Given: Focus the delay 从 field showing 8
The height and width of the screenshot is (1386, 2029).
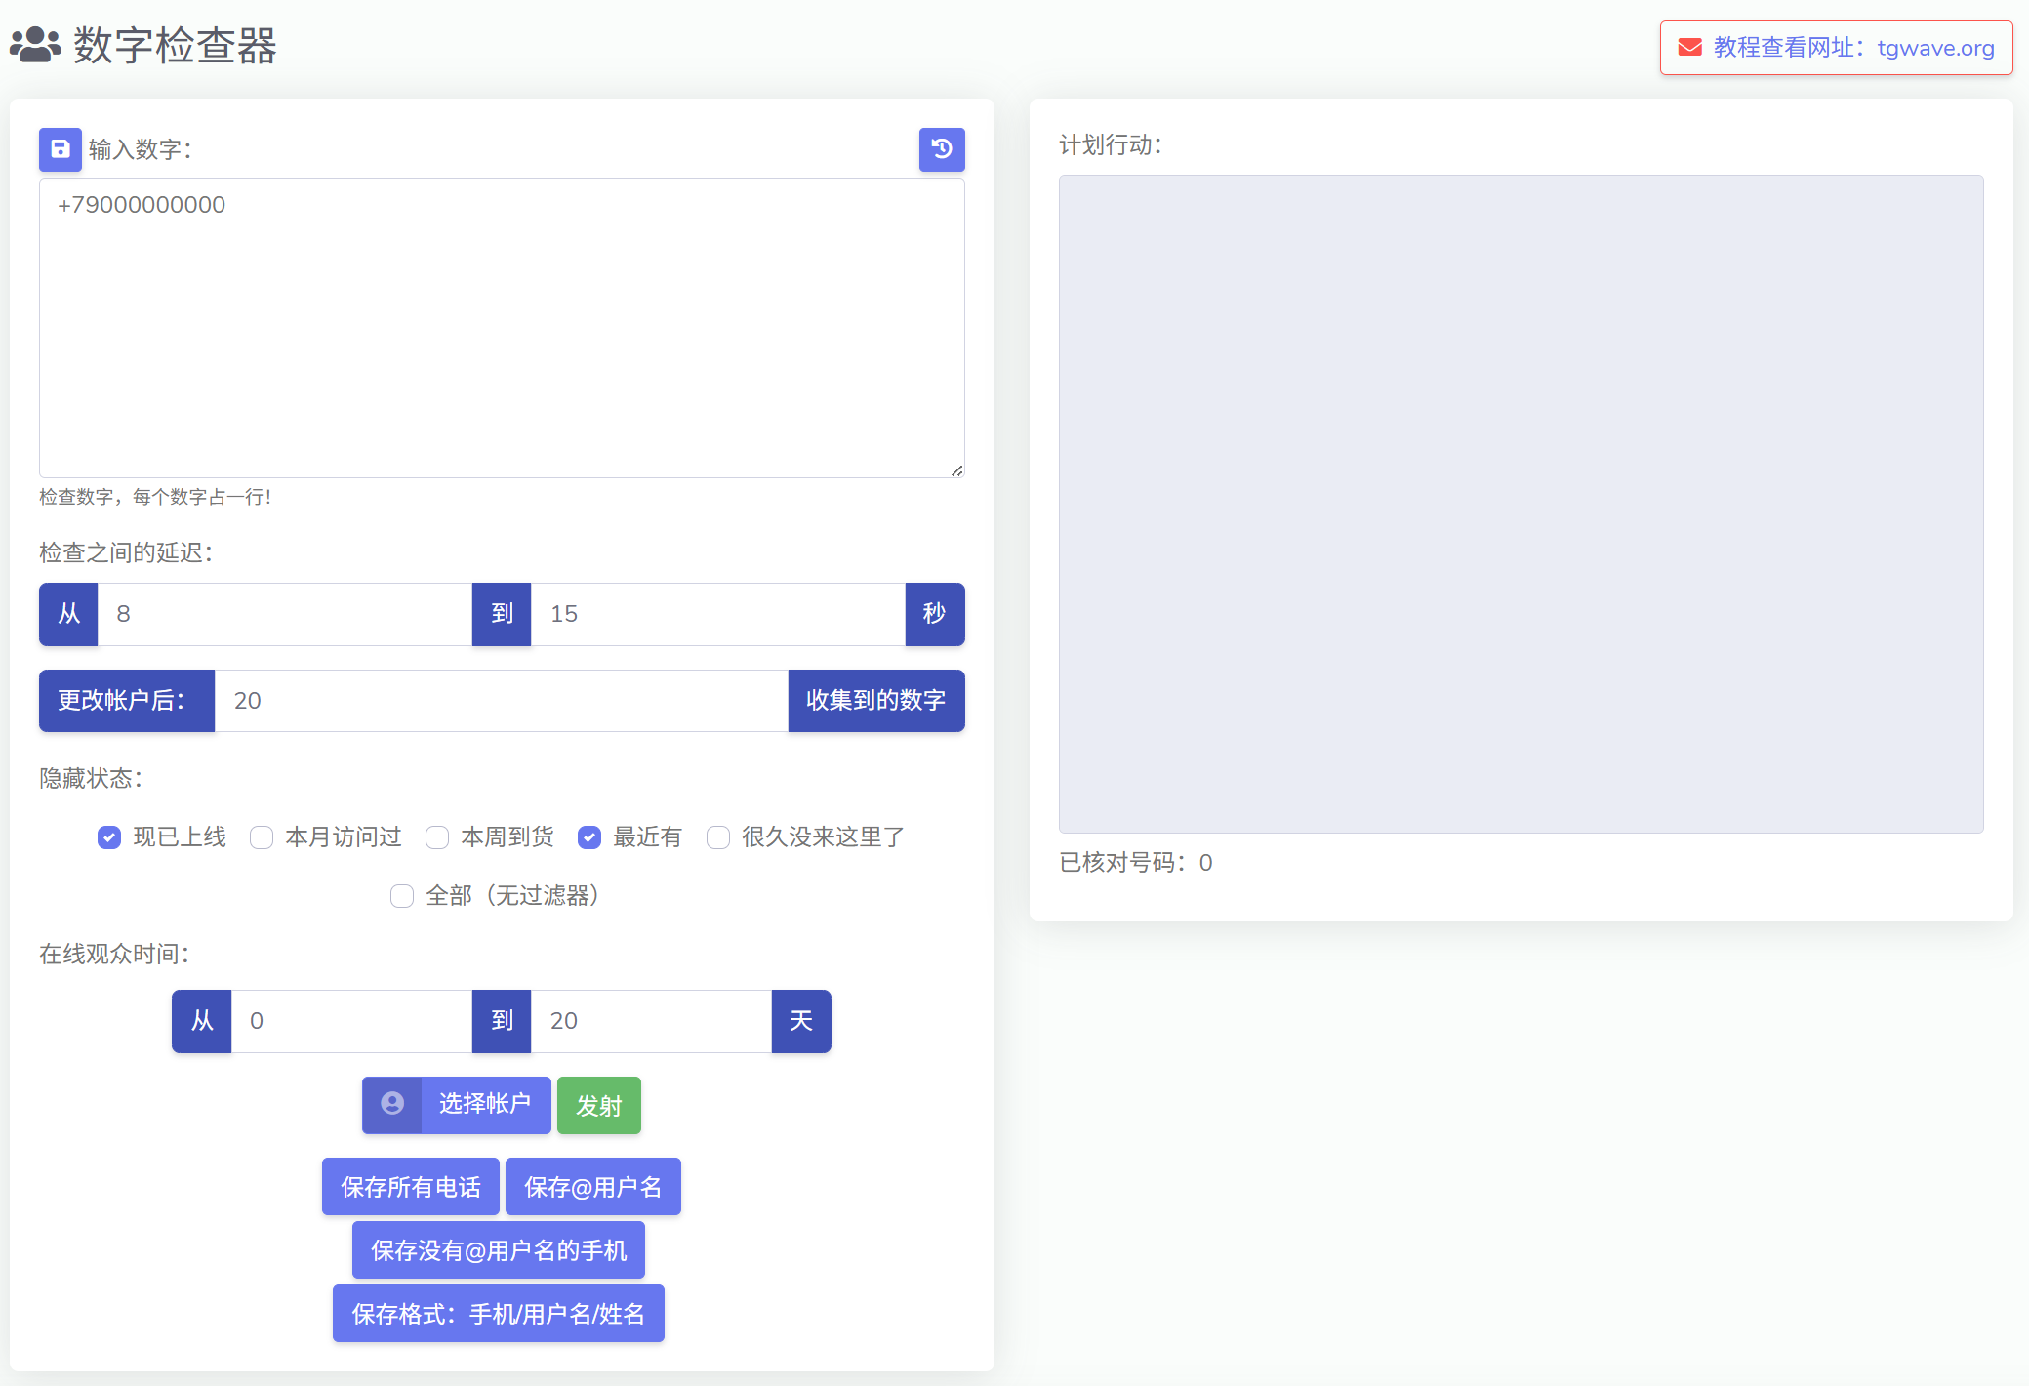Looking at the screenshot, I should coord(284,614).
